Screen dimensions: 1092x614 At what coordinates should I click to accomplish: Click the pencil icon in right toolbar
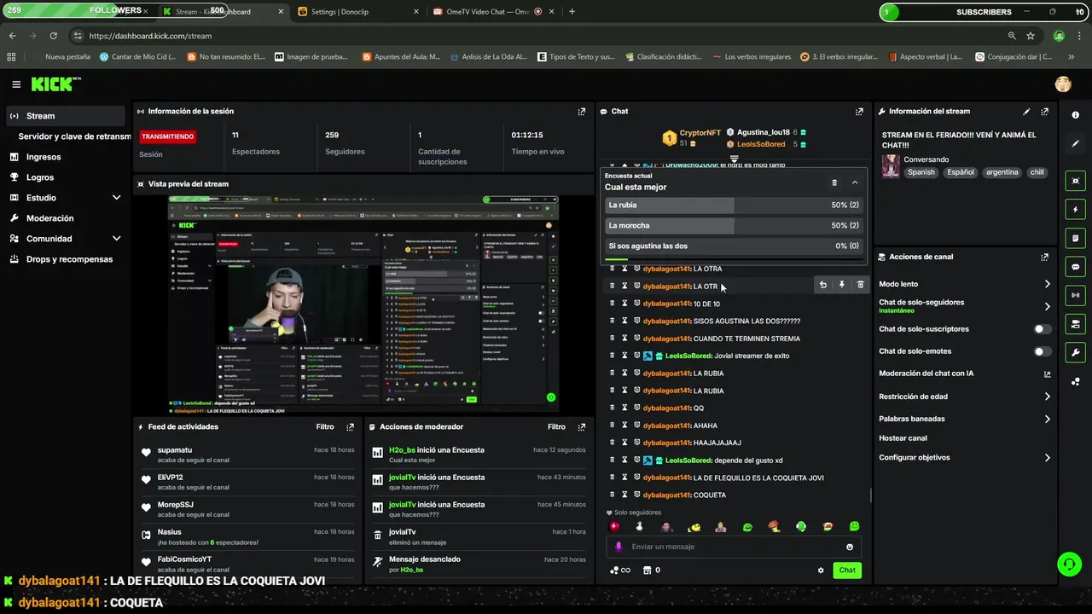[x=1075, y=143]
